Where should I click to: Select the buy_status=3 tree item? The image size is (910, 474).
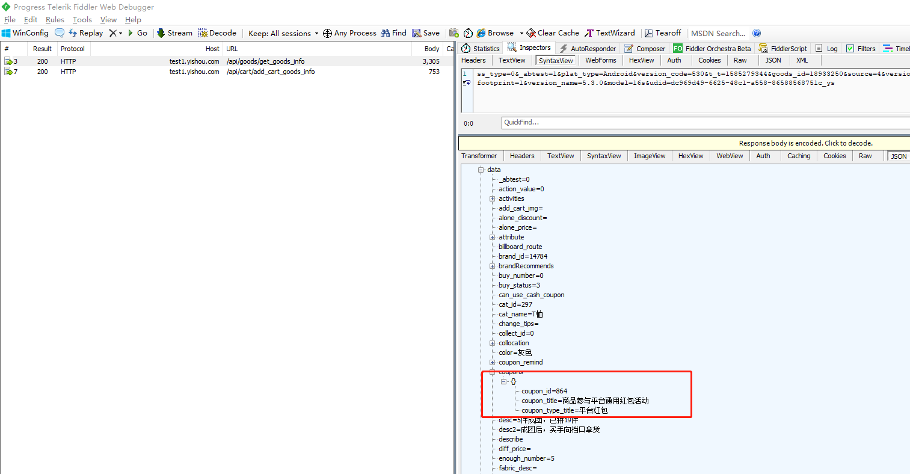[519, 285]
